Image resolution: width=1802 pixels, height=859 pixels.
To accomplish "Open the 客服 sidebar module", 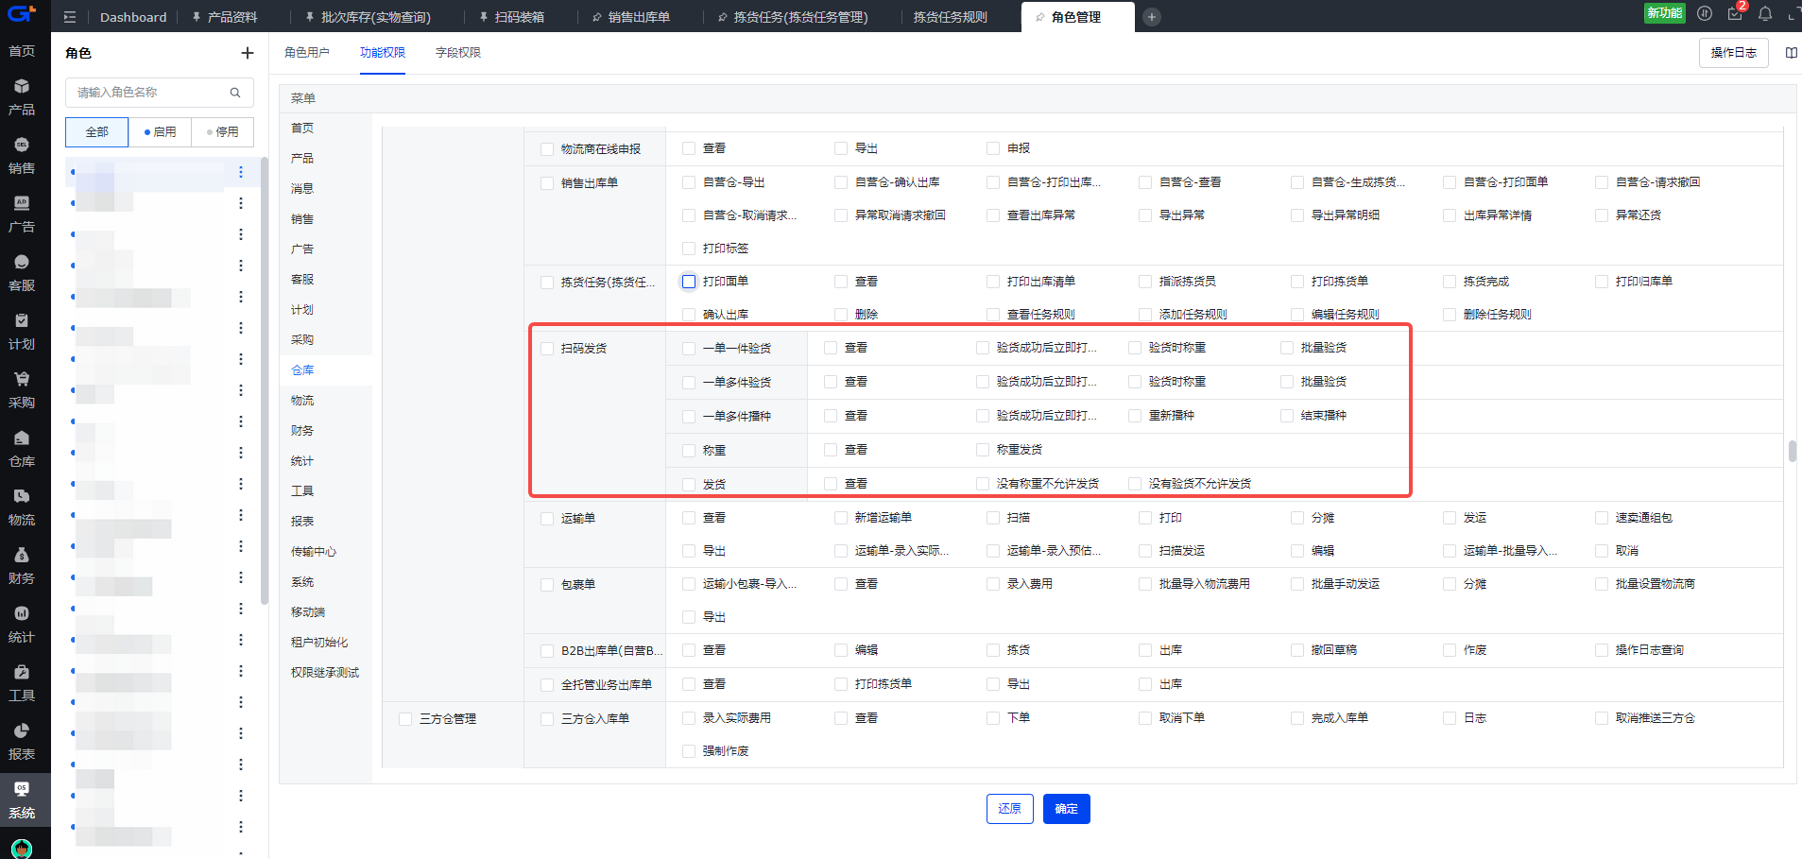I will pos(22,273).
